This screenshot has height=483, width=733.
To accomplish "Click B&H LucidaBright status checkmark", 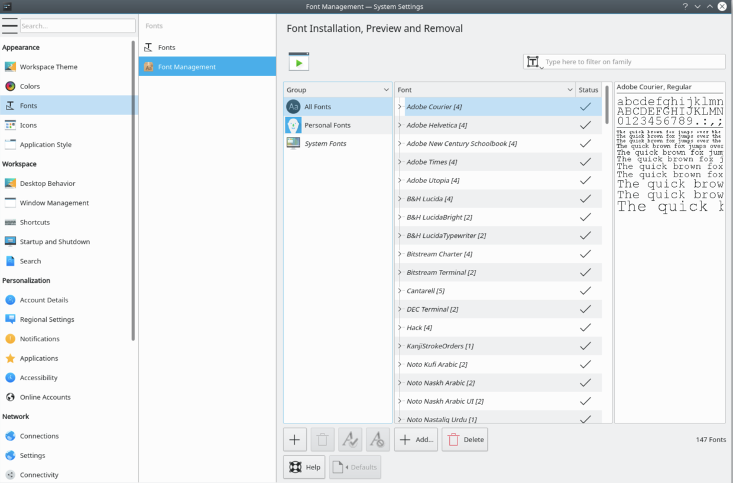I will tap(585, 217).
